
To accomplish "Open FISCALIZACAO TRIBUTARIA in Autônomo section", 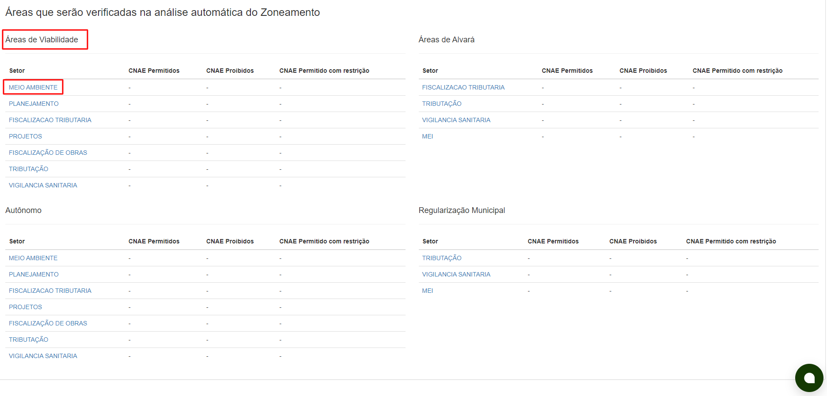I will click(x=50, y=291).
